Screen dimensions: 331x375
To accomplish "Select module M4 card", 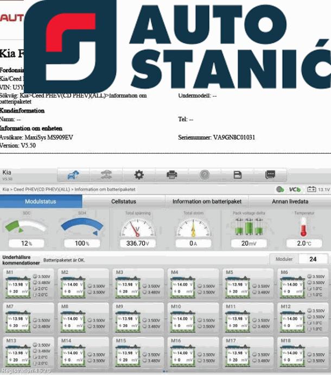I will point(193,284).
